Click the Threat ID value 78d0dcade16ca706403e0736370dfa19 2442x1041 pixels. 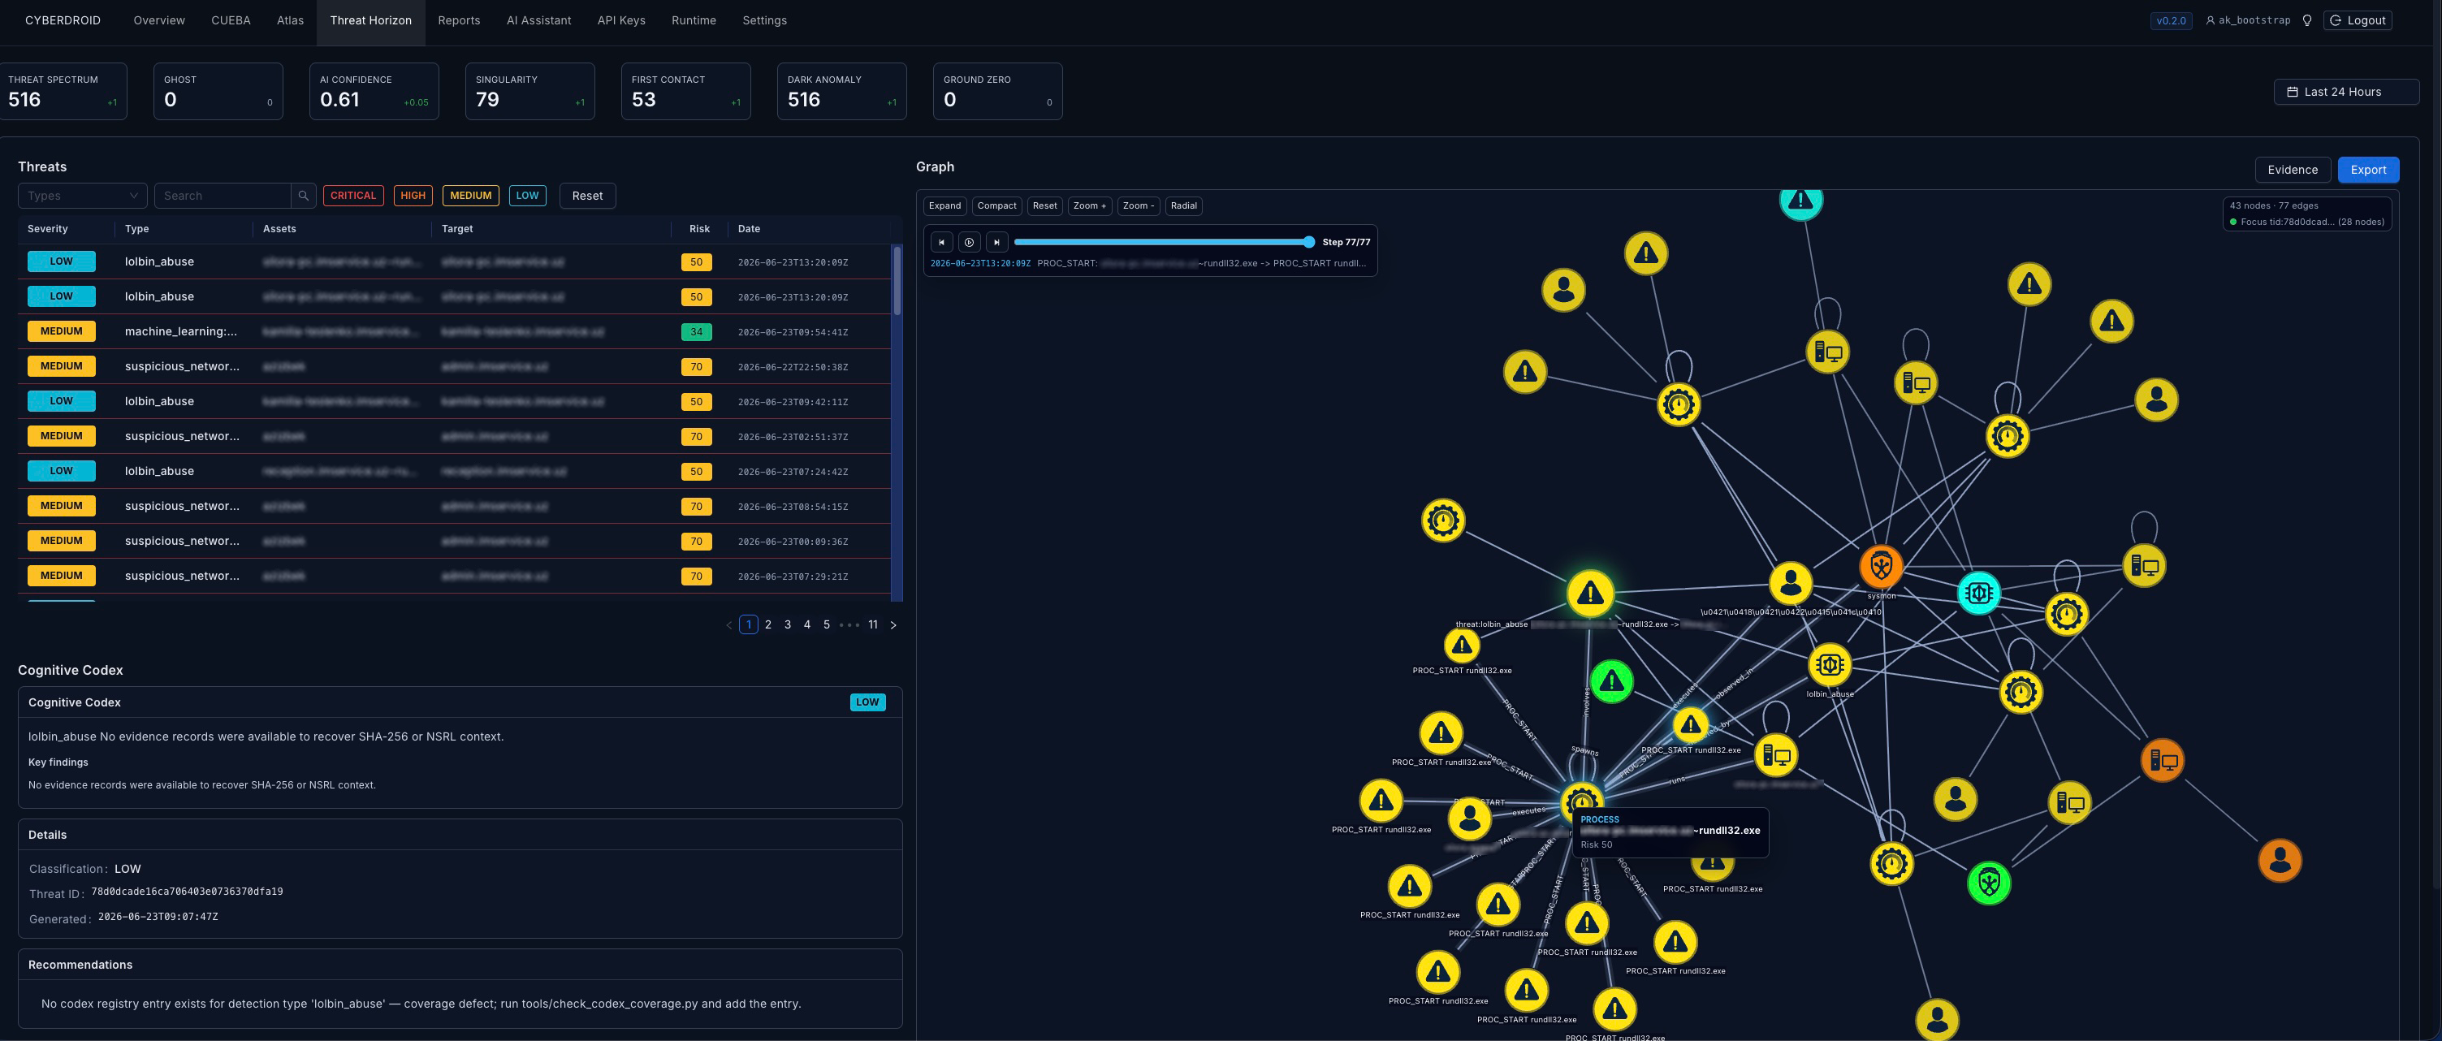point(187,892)
